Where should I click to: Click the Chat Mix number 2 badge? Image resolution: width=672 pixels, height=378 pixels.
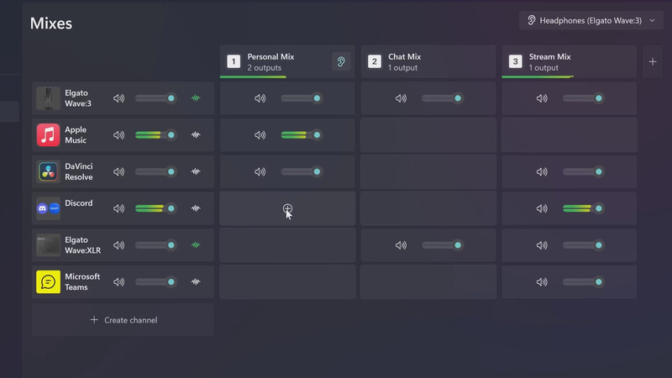pos(374,61)
